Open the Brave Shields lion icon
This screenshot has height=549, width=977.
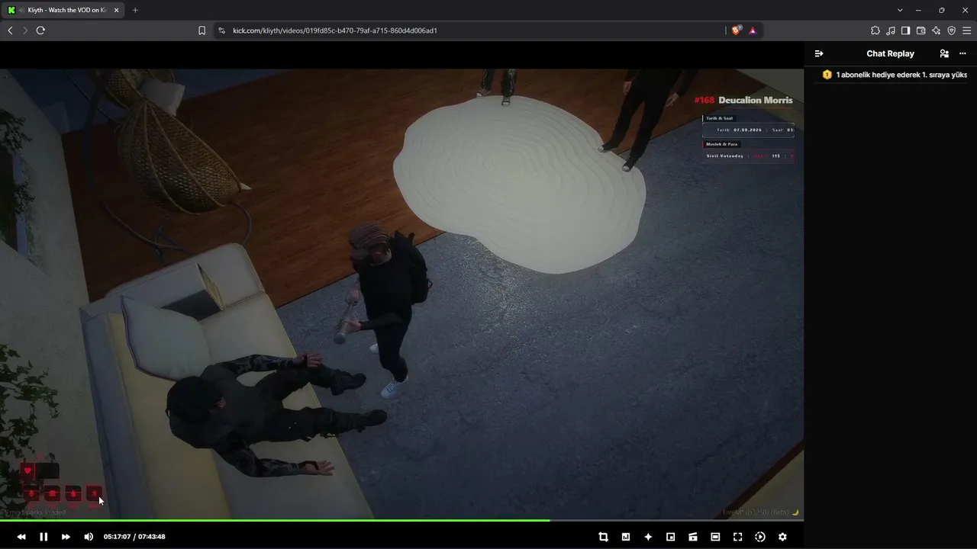pyautogui.click(x=736, y=30)
